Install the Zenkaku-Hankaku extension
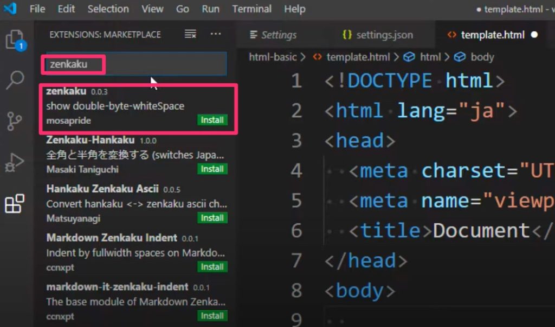555x327 pixels. (212, 169)
